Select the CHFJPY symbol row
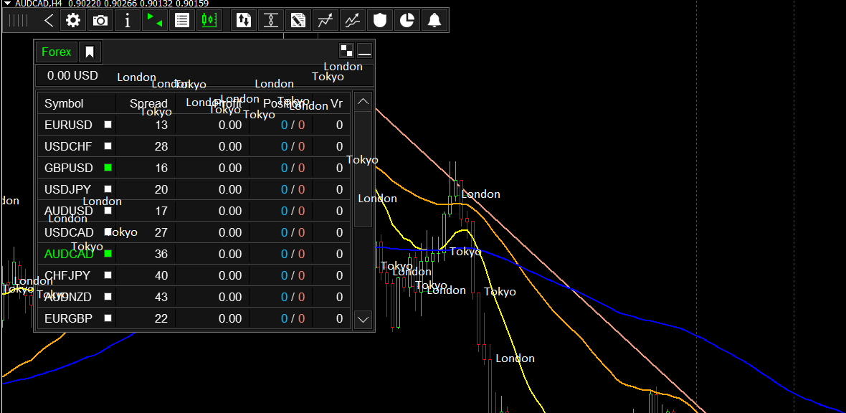846x413 pixels. tap(194, 275)
